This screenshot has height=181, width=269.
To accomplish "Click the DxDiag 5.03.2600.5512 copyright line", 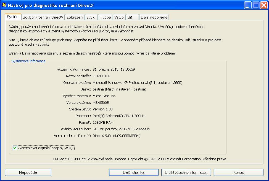I will (140, 159).
